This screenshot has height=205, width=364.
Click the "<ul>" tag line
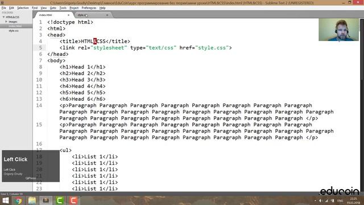tap(65, 150)
